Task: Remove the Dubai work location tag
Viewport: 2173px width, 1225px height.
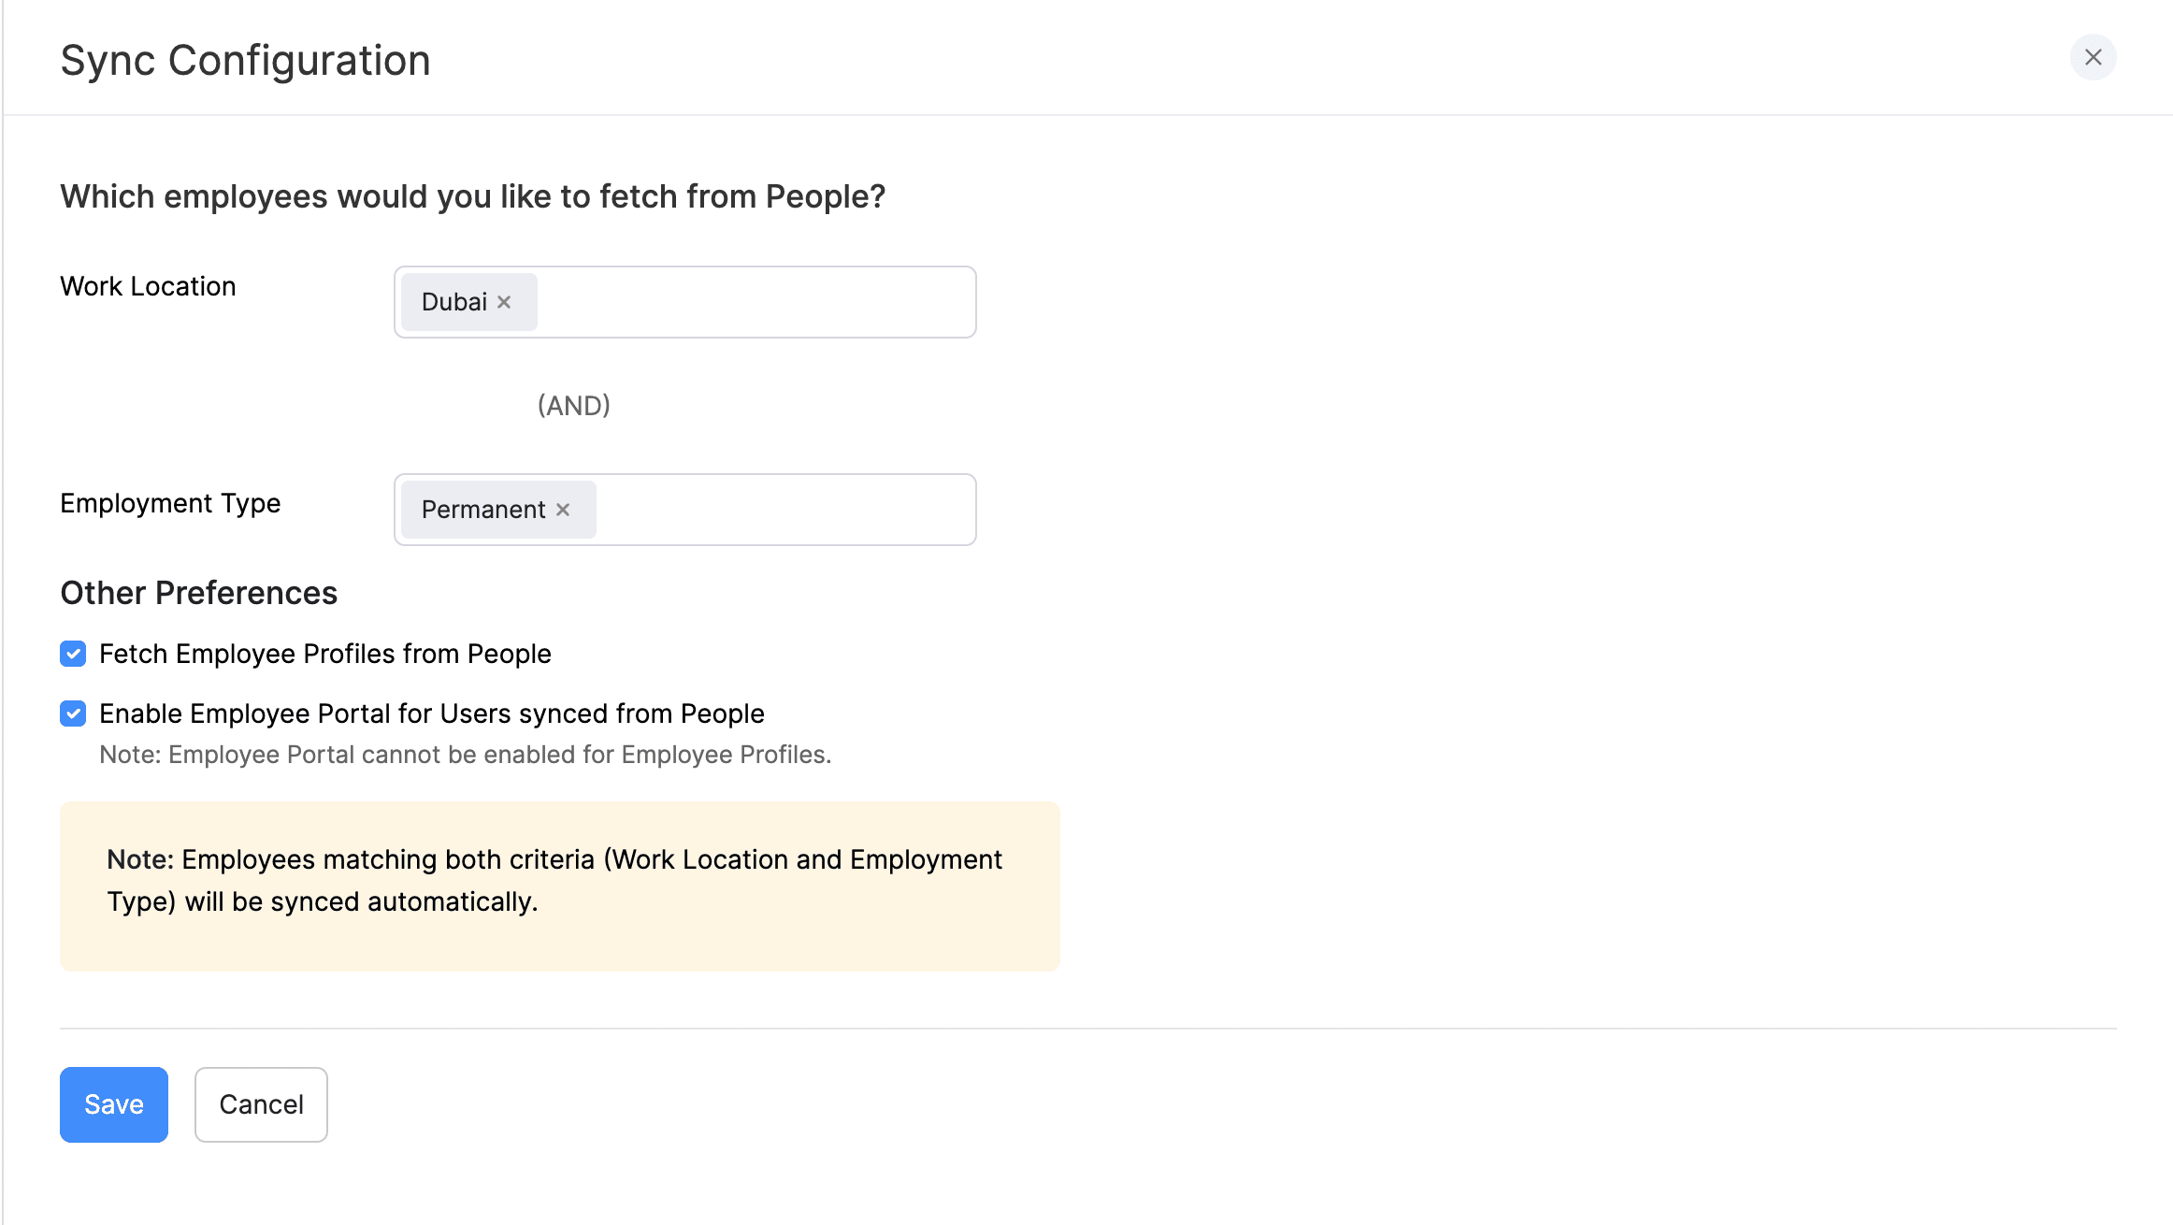Action: 504,301
